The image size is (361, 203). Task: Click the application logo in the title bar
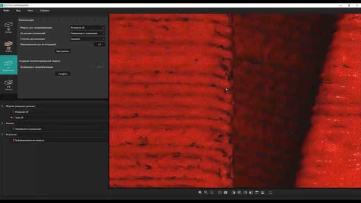pos(2,5)
